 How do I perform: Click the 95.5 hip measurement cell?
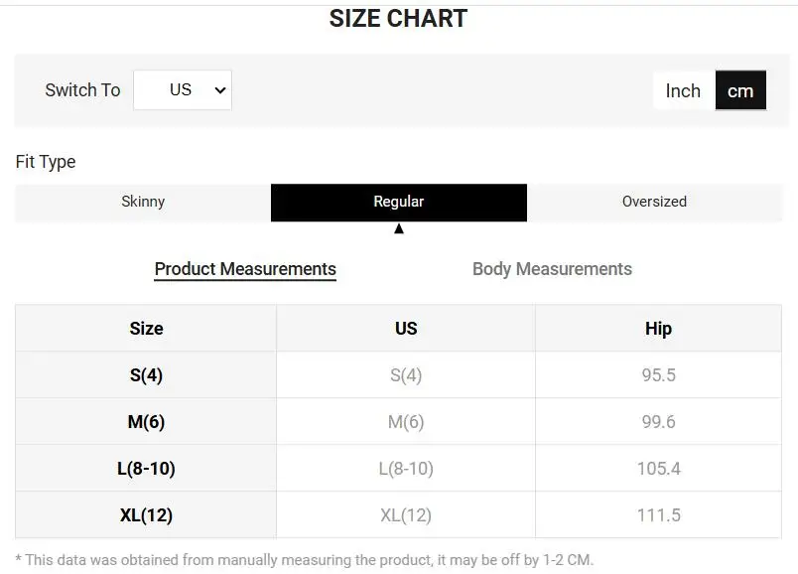click(658, 375)
